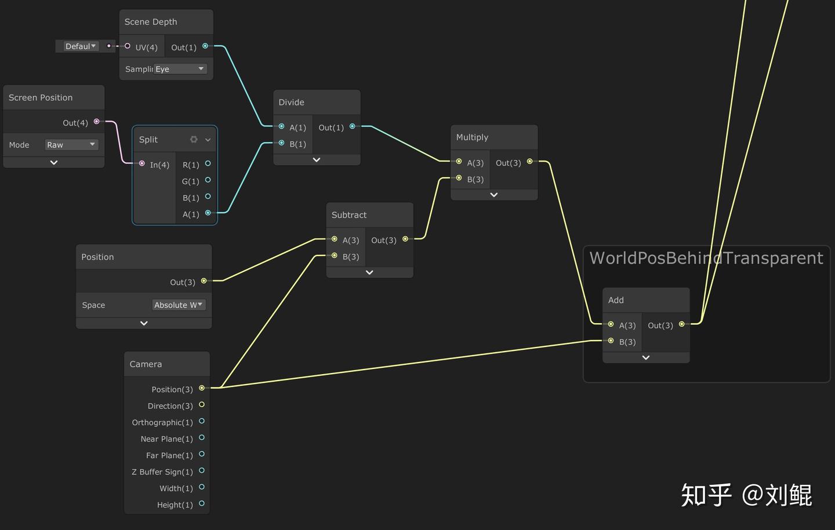The height and width of the screenshot is (530, 835).
Task: Open the Space dropdown on Position node
Action: tap(178, 305)
